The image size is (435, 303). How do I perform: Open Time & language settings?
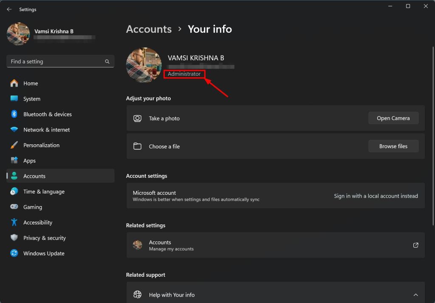60,191
